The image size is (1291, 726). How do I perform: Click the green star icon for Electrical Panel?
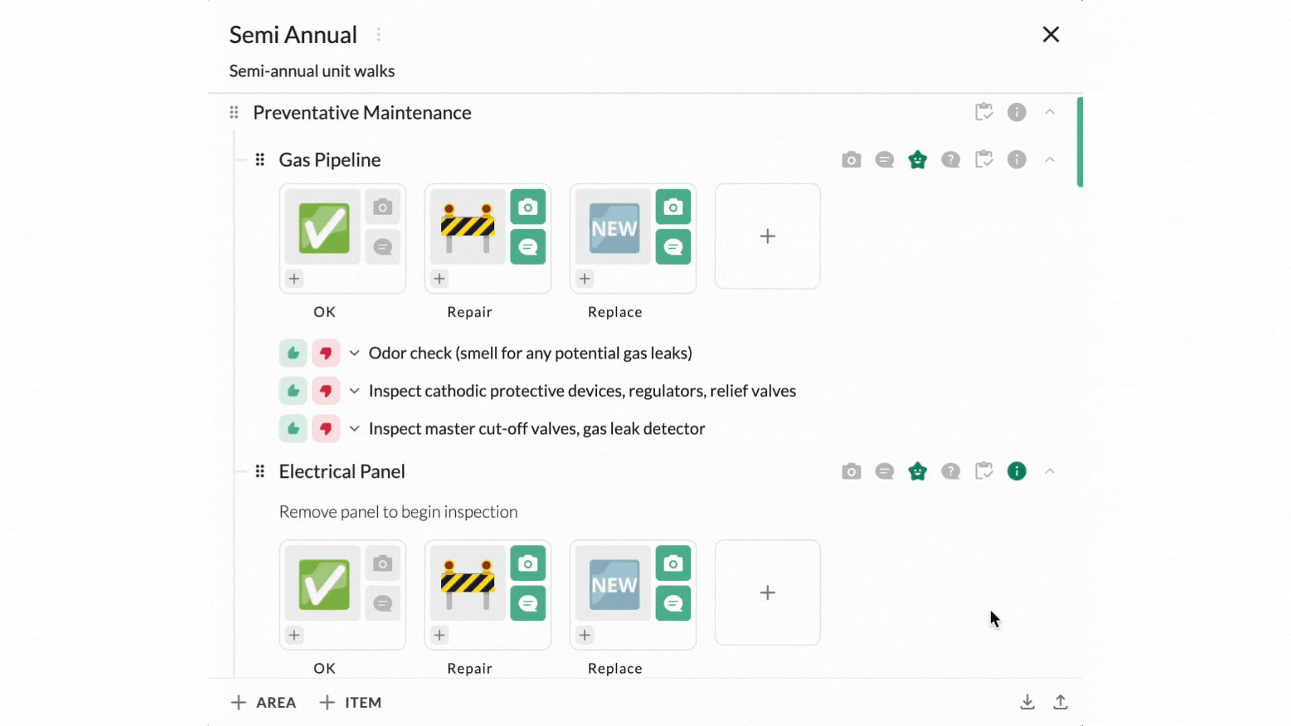917,471
